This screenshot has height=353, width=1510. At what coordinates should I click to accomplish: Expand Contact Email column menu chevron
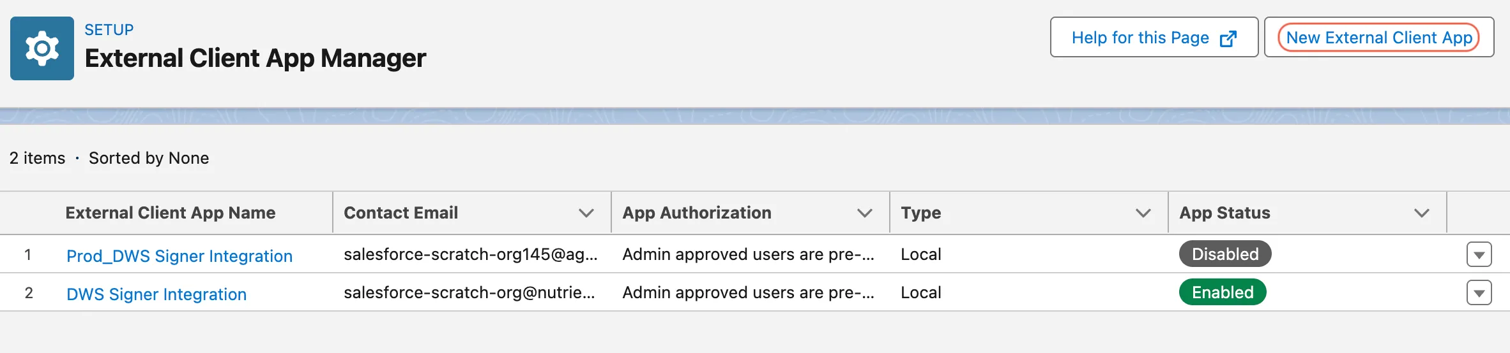tap(586, 213)
